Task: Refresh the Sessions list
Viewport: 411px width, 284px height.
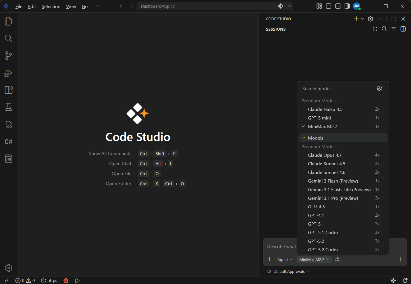Action: (375, 29)
